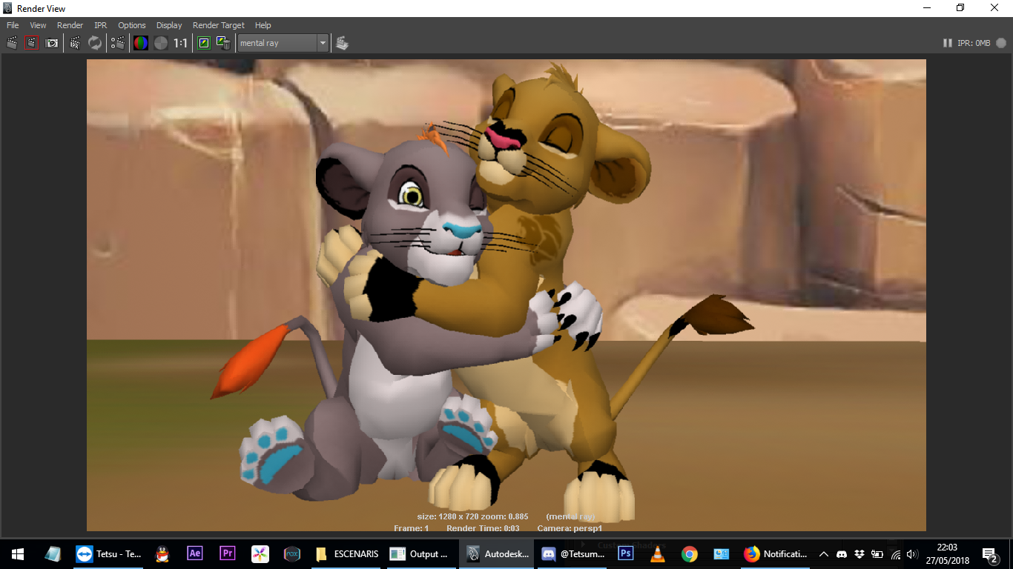Click the Refresh IPR image arrows icon
The image size is (1013, 569).
click(95, 43)
